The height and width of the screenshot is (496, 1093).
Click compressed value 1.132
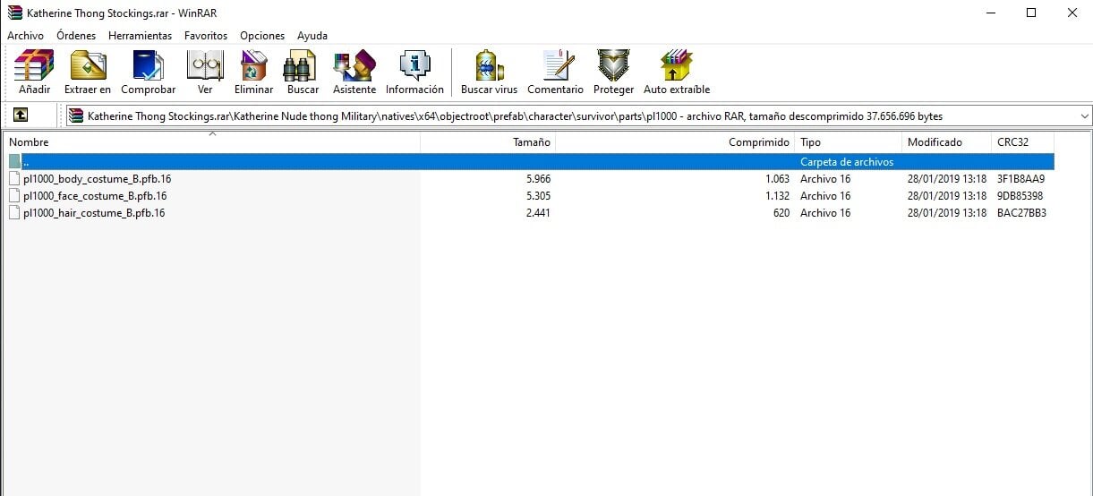click(x=777, y=196)
